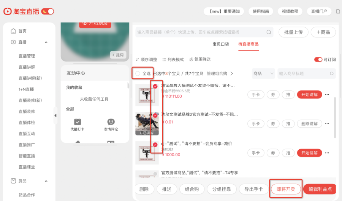Open the 表情评论 smiley tool
Viewport: 342px width, 201px height.
(x=111, y=122)
